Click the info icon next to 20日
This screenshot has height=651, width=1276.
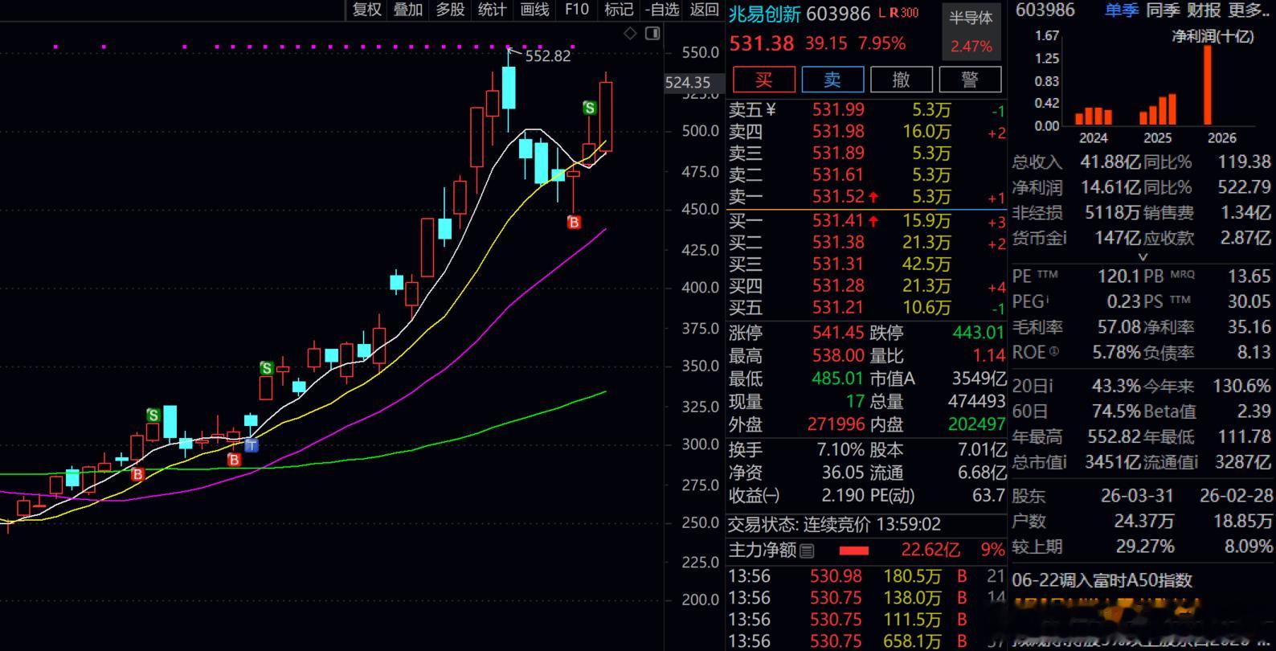1052,386
